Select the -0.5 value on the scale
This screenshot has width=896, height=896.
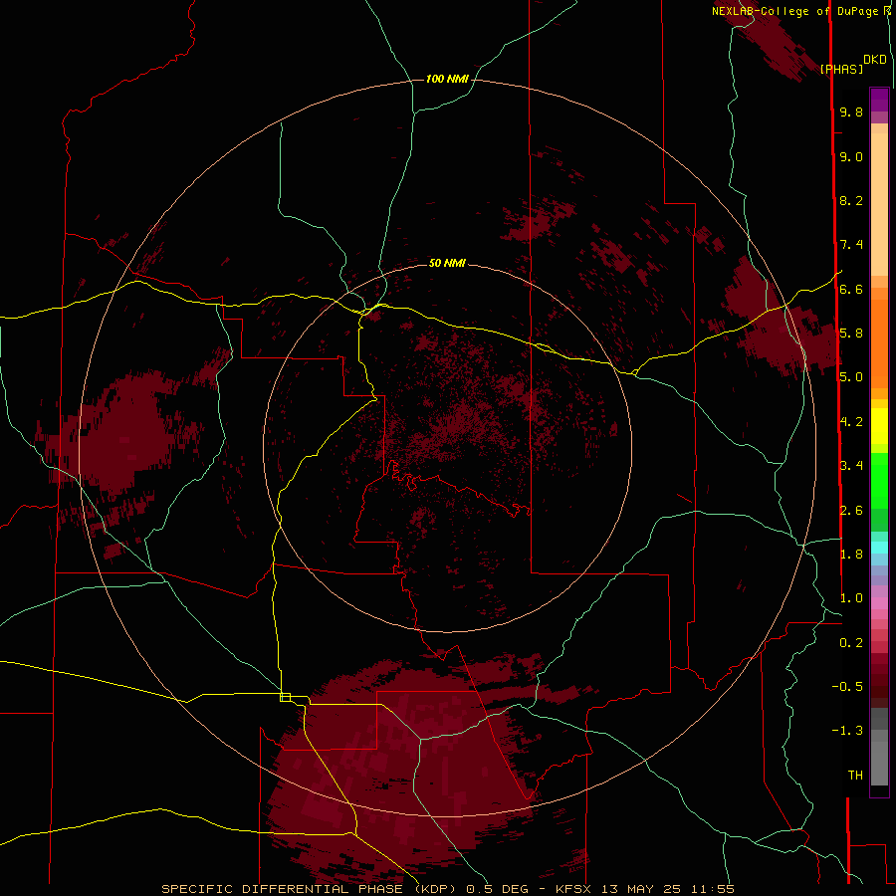click(847, 686)
